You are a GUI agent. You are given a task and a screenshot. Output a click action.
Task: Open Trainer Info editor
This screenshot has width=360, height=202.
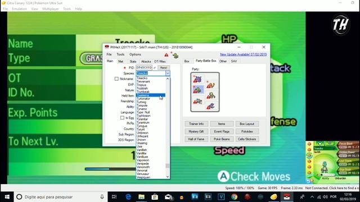coord(196,124)
